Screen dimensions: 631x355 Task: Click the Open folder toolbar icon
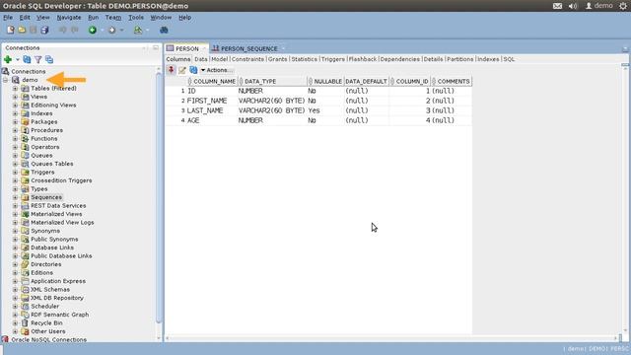pos(22,30)
